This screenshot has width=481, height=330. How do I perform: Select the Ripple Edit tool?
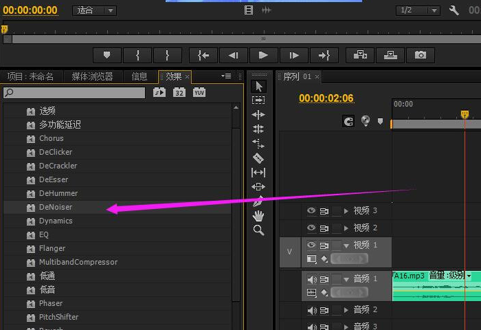258,115
